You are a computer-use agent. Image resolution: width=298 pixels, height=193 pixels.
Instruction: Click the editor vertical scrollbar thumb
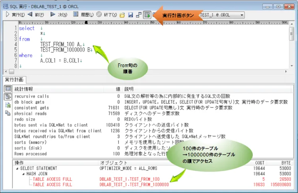click(292, 34)
